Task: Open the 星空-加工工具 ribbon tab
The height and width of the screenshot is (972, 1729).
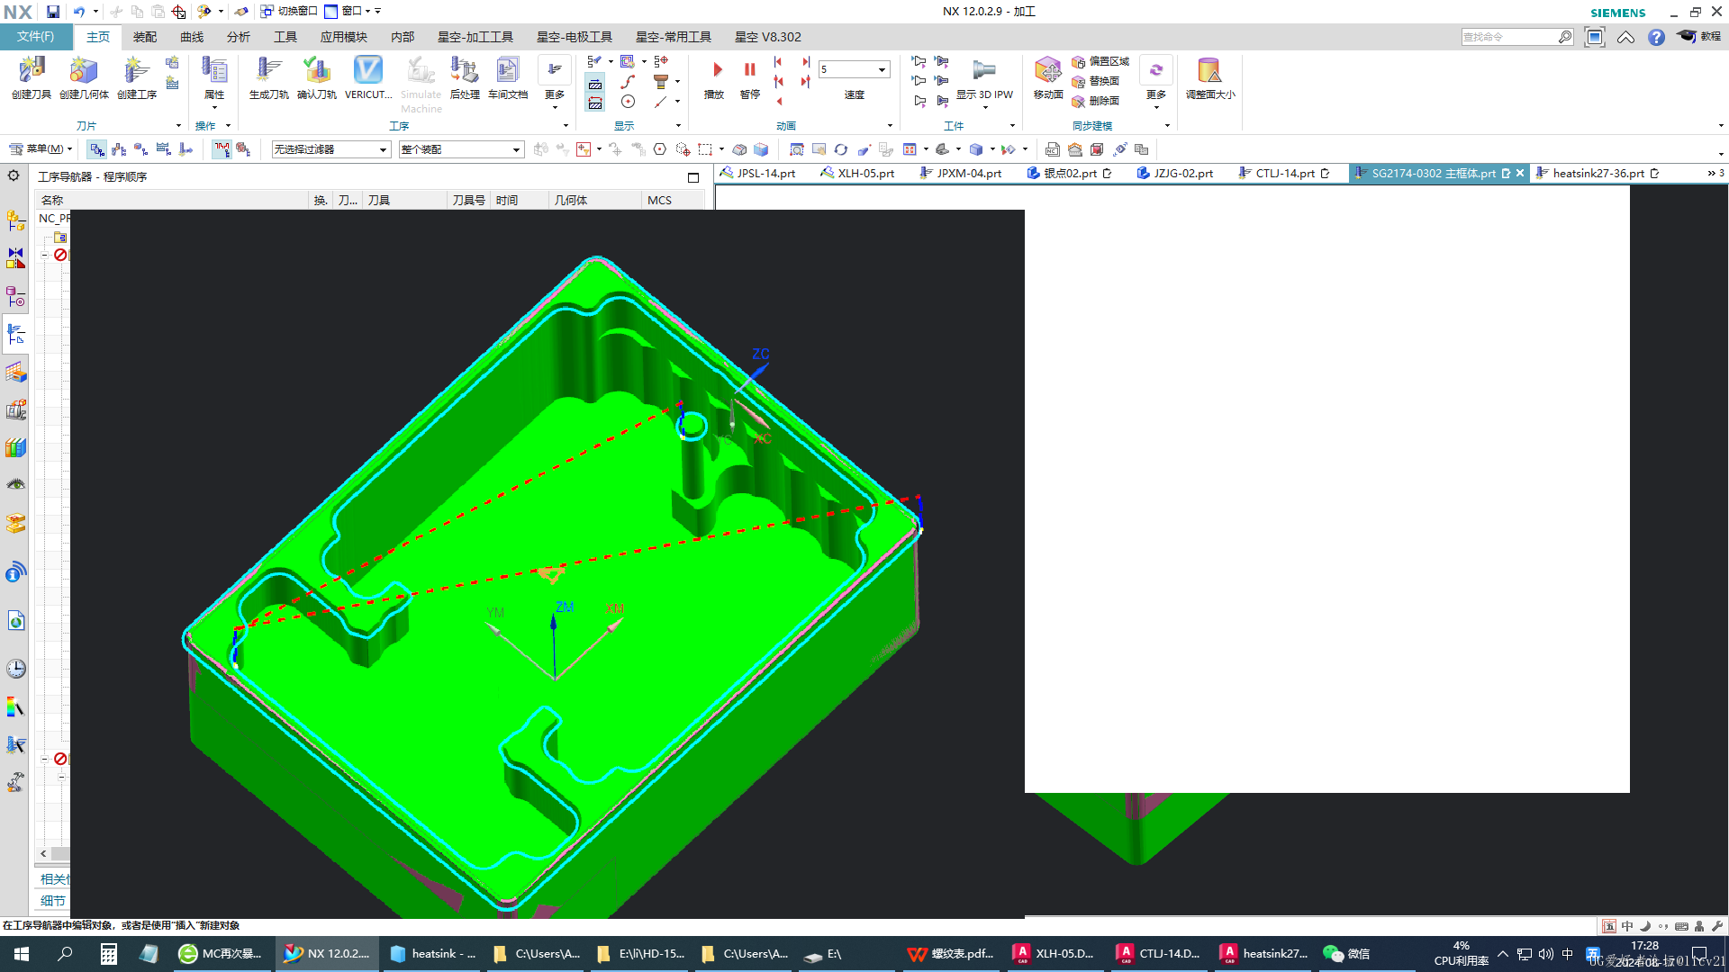Action: coord(475,37)
